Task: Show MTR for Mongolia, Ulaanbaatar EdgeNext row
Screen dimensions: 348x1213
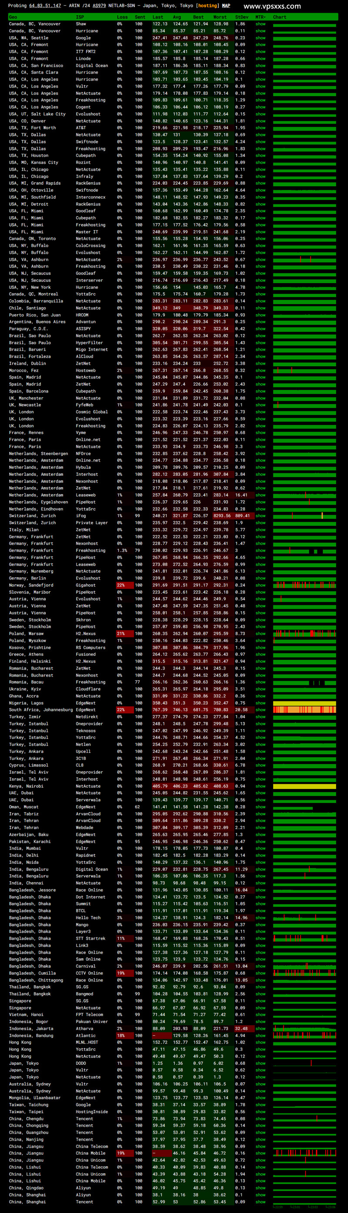Action: click(x=260, y=1098)
